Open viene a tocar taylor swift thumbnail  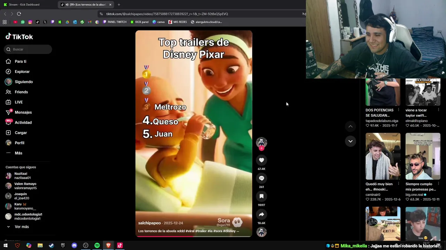click(x=423, y=92)
